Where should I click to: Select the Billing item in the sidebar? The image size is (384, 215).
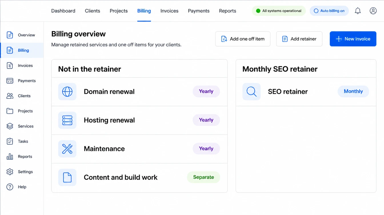[22, 50]
